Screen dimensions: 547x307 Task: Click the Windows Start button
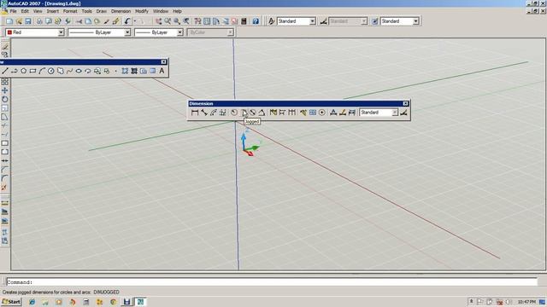coord(11,302)
